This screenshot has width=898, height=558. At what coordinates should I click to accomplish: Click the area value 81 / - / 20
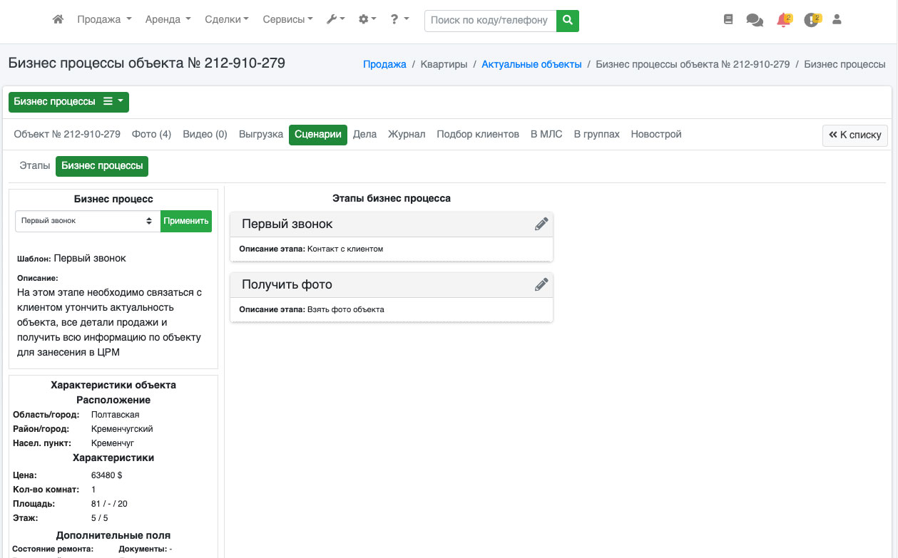pyautogui.click(x=109, y=504)
